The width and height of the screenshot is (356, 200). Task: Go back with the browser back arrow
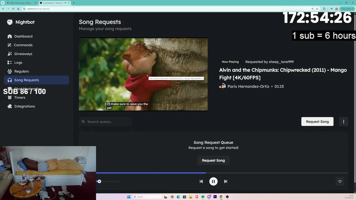coord(3,9)
